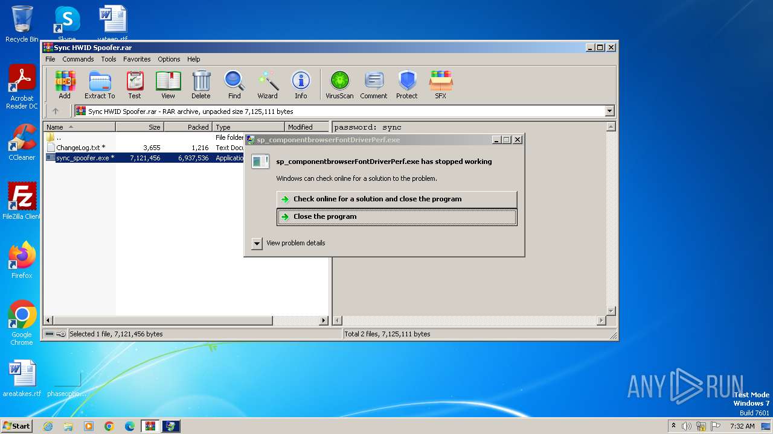
Task: Open the File menu
Action: click(50, 59)
